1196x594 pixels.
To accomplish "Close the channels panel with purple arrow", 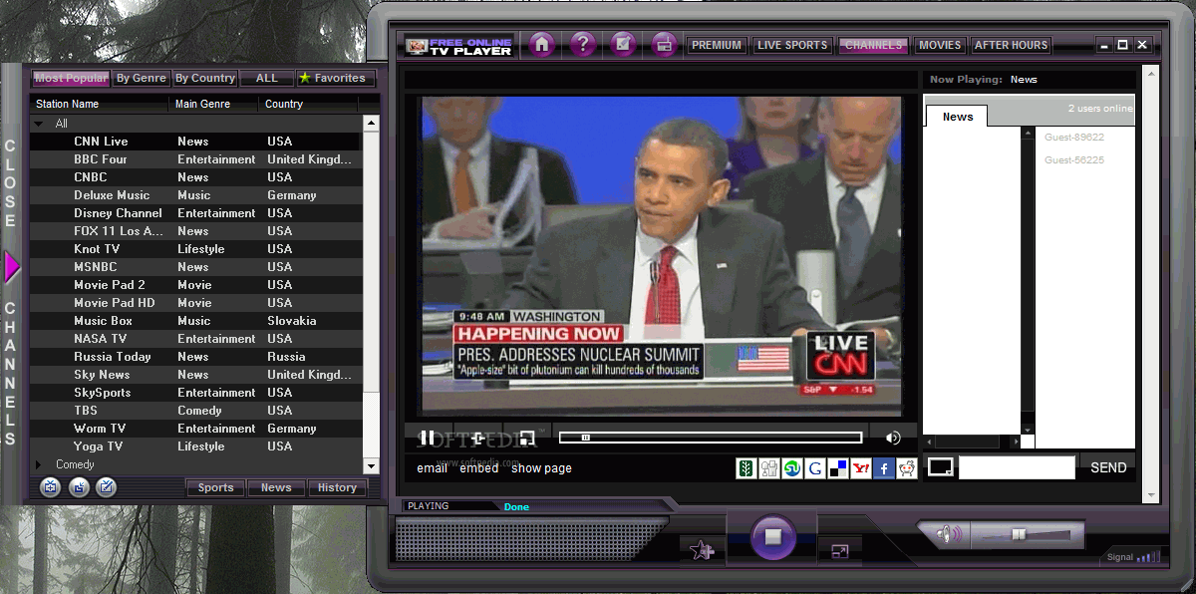I will (12, 267).
